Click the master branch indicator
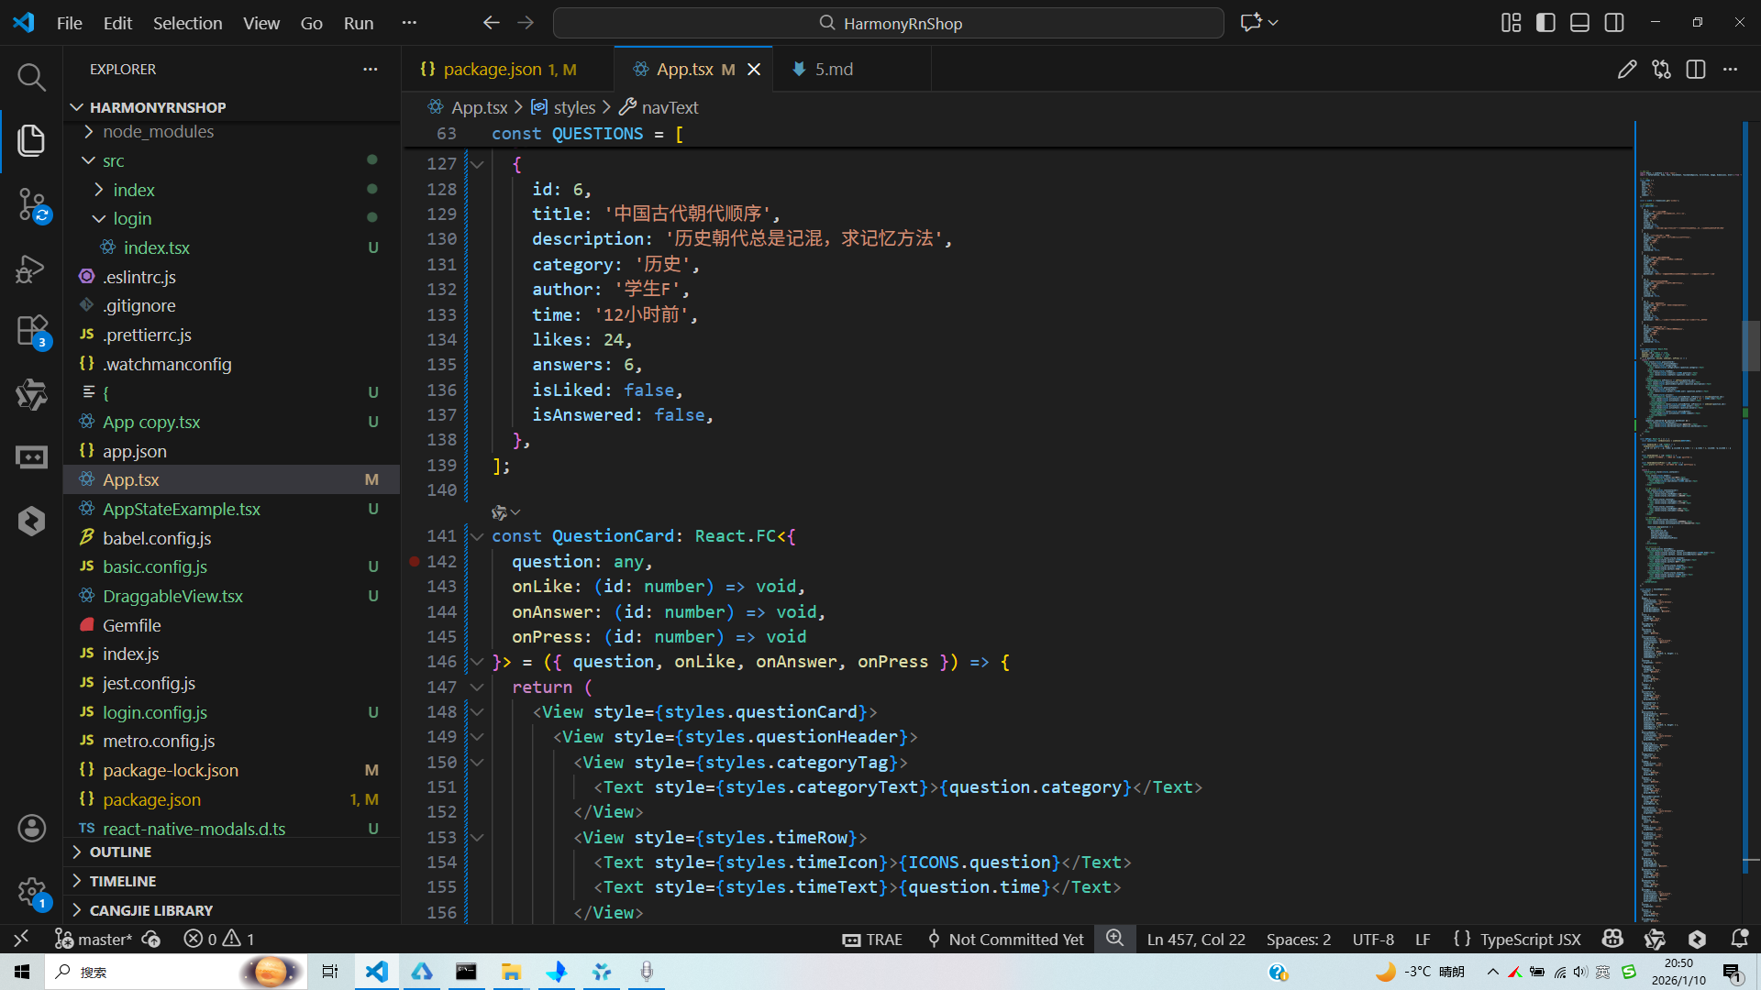This screenshot has height=990, width=1761. 94,939
